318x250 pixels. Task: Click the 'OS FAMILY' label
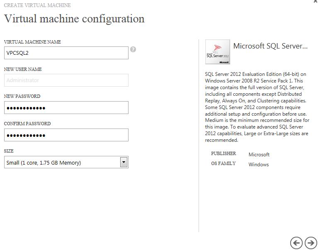click(x=223, y=163)
